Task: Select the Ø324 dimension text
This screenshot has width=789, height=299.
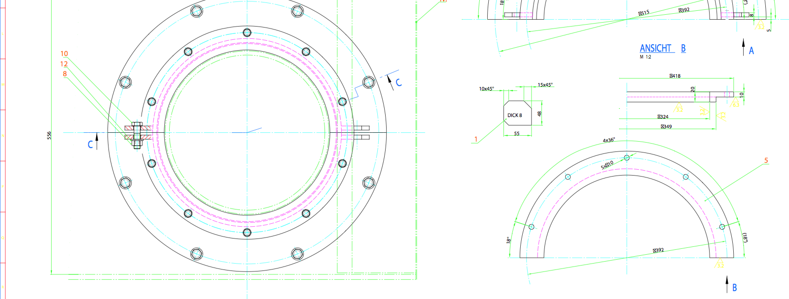Action: pyautogui.click(x=663, y=117)
